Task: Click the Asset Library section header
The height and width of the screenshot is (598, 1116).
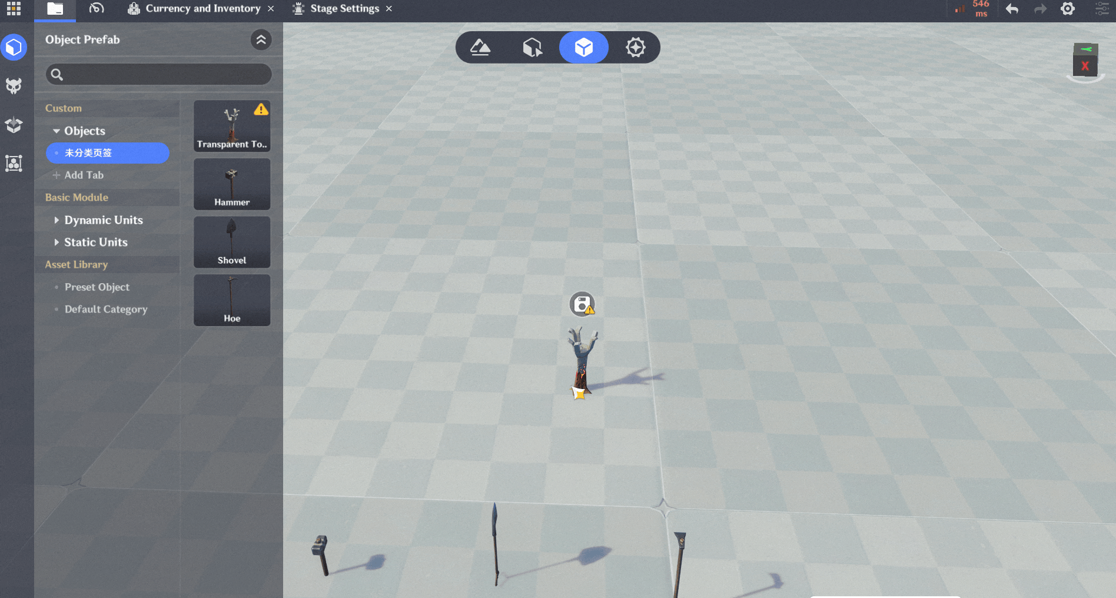Action: [77, 265]
